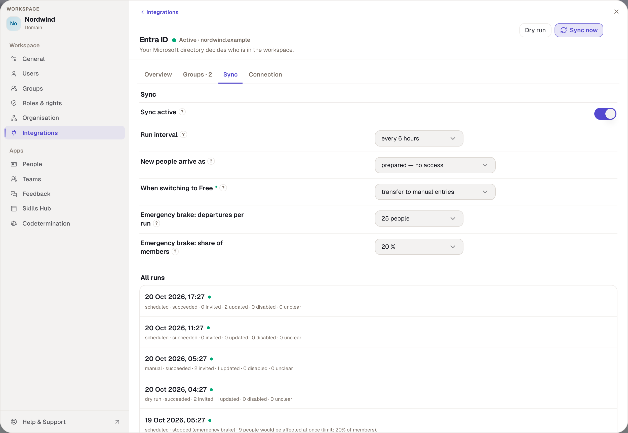
Task: Open the New people arrive as dropdown
Action: [435, 165]
